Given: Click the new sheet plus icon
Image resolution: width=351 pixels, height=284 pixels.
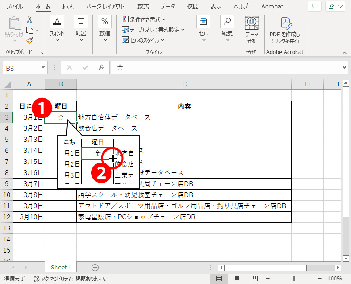Looking at the screenshot, I should (x=95, y=268).
